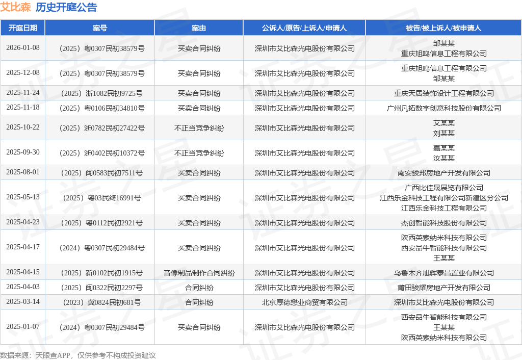Image resolution: width=522 pixels, height=360 pixels.
Task: Click the date 2025-11-18
Action: point(22,107)
